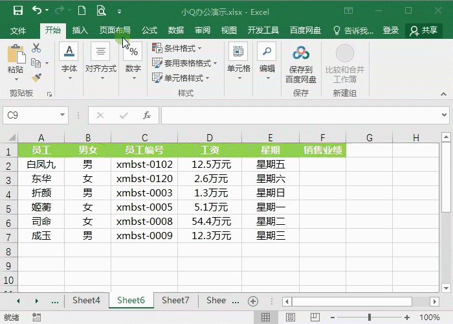Click the Cancel X formula bar button
This screenshot has width=453, height=324.
point(100,115)
